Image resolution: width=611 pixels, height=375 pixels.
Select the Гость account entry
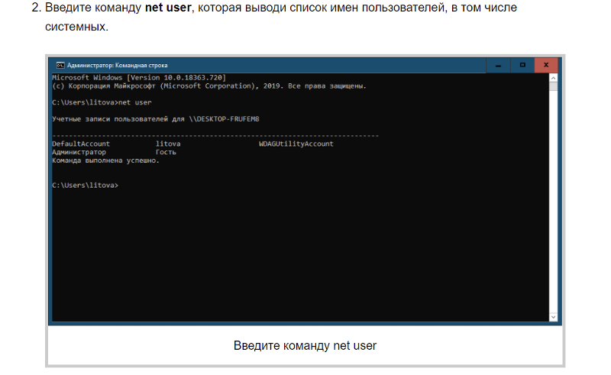(x=166, y=152)
